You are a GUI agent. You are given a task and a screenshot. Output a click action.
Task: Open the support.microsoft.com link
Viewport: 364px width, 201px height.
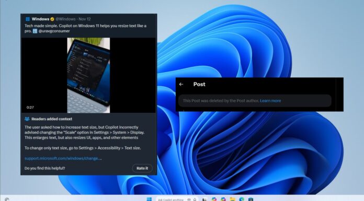coord(63,158)
